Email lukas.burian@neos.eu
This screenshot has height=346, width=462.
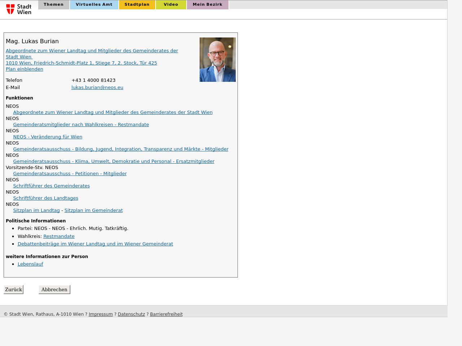click(x=97, y=88)
